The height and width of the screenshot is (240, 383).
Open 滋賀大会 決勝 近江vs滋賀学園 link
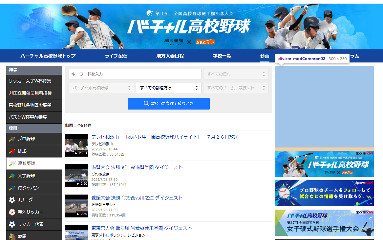[137, 167]
